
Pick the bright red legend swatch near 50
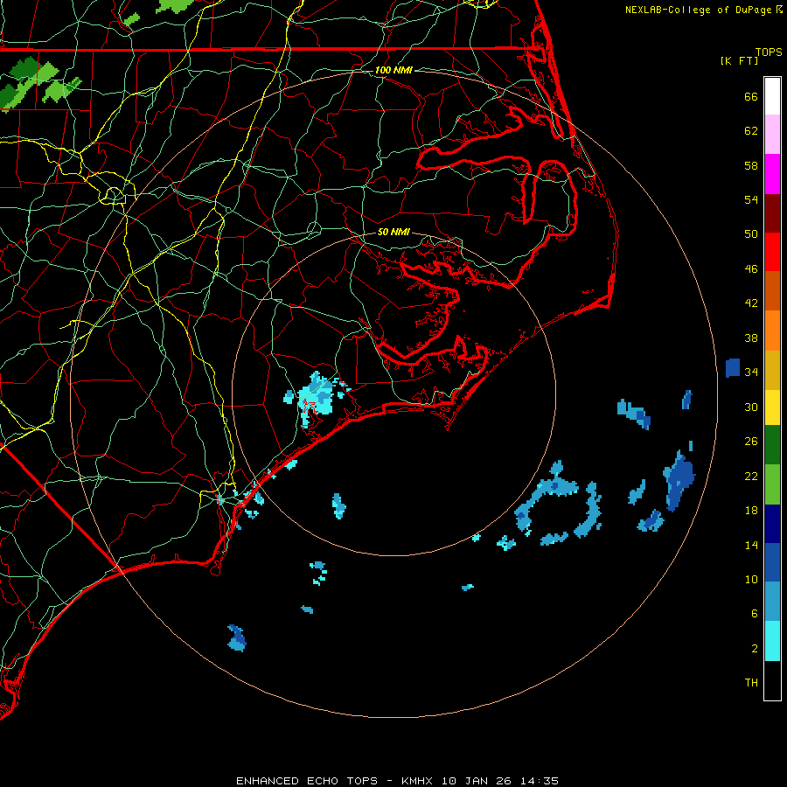coord(772,252)
